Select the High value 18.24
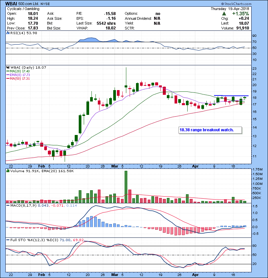The width and height of the screenshot is (268, 278). click(x=33, y=18)
